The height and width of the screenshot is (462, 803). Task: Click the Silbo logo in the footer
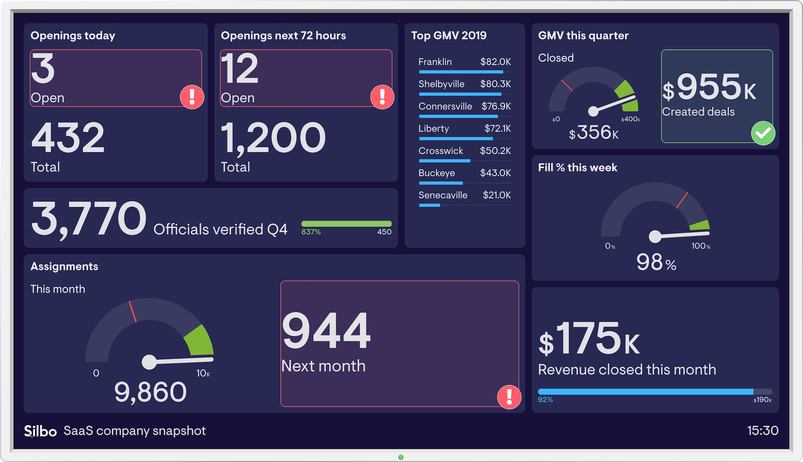40,431
